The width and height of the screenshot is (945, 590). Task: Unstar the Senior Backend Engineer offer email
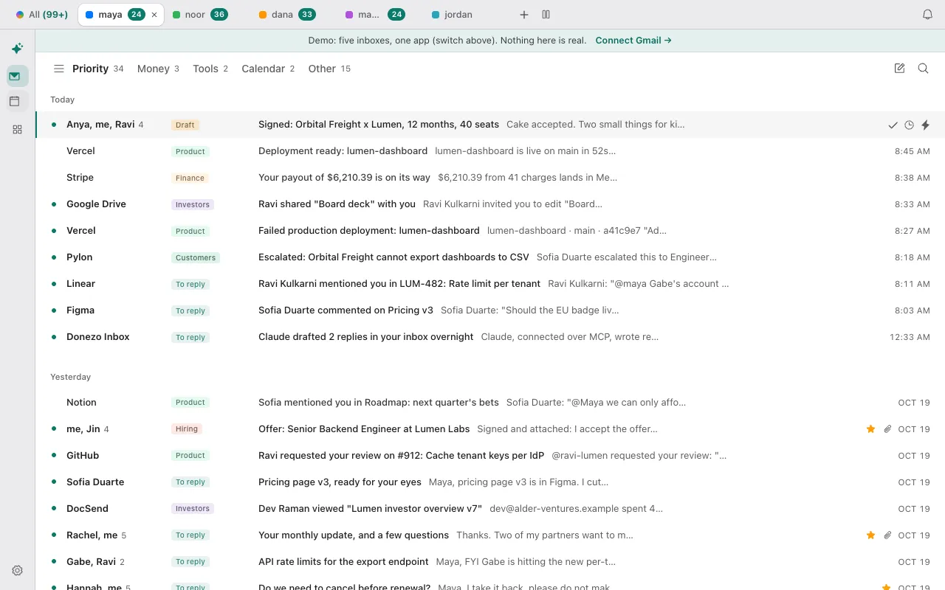(871, 428)
